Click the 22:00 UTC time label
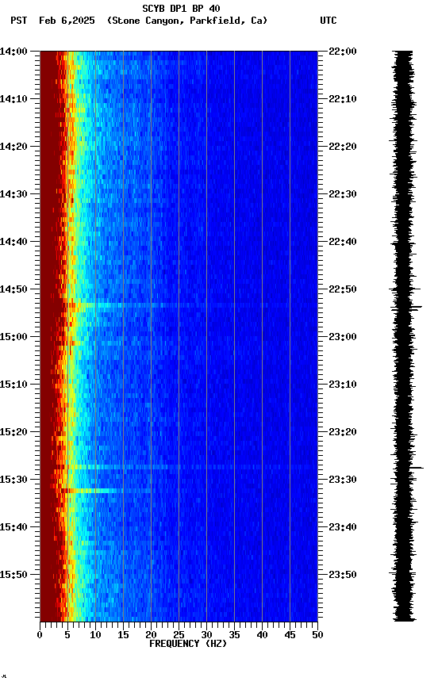 [x=343, y=52]
